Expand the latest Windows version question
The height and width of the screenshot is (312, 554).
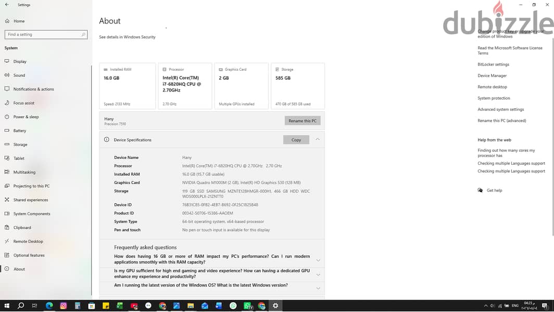coord(318,288)
